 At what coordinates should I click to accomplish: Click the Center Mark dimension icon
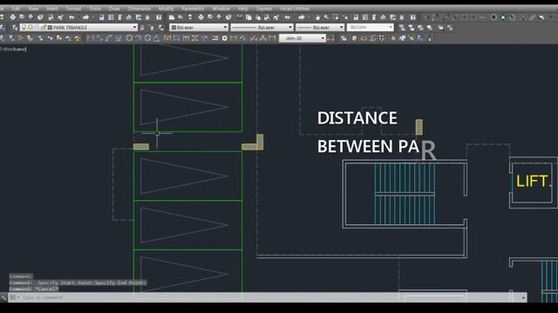(225, 38)
